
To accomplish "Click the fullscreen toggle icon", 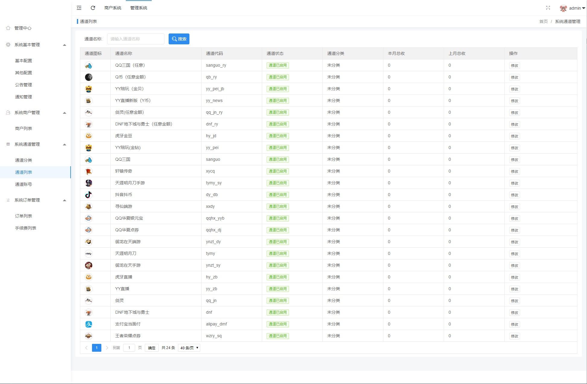I will (x=548, y=8).
